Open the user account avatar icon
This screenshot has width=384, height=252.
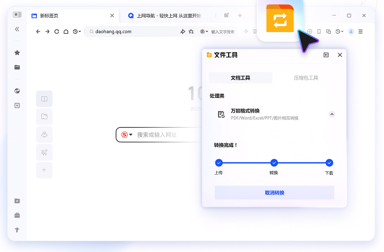pos(351,31)
